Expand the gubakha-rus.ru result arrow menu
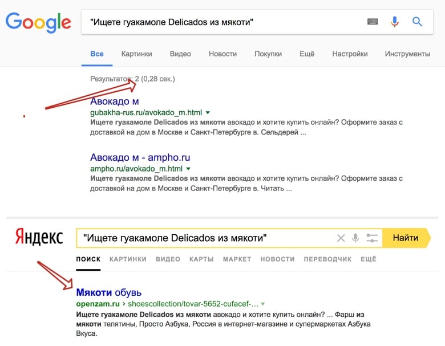Image resolution: width=445 pixels, height=346 pixels. (208, 113)
